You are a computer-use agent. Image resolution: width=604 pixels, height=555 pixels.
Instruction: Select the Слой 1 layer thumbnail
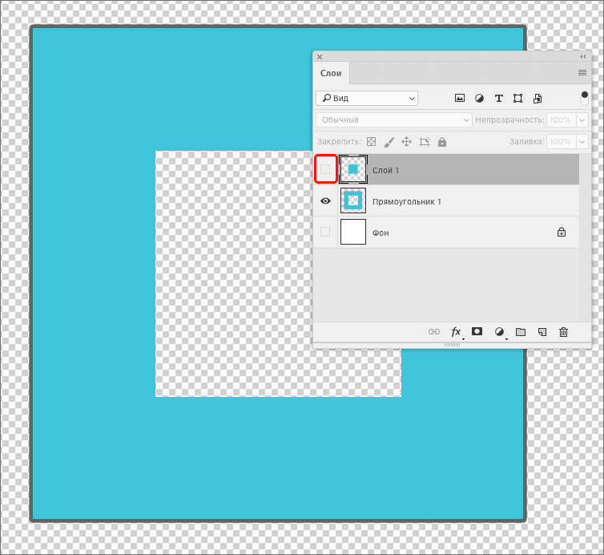tap(353, 169)
